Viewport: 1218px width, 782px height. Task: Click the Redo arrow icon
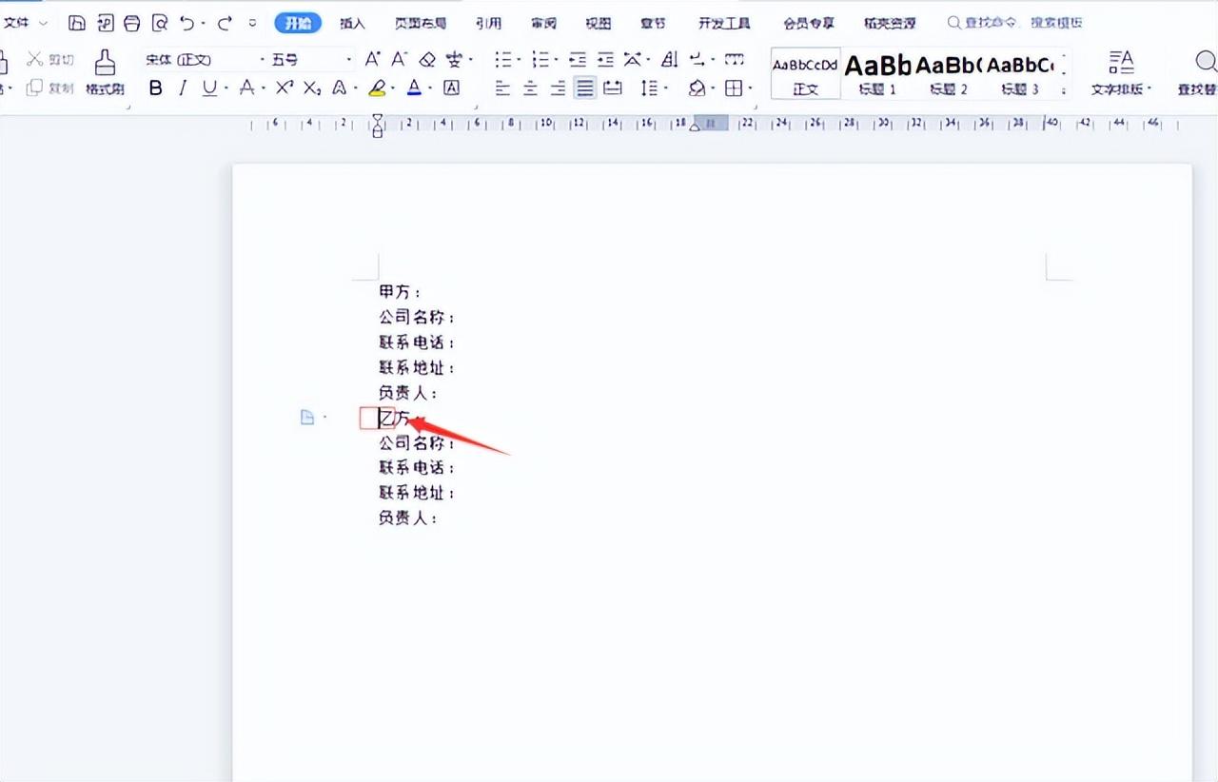point(224,23)
